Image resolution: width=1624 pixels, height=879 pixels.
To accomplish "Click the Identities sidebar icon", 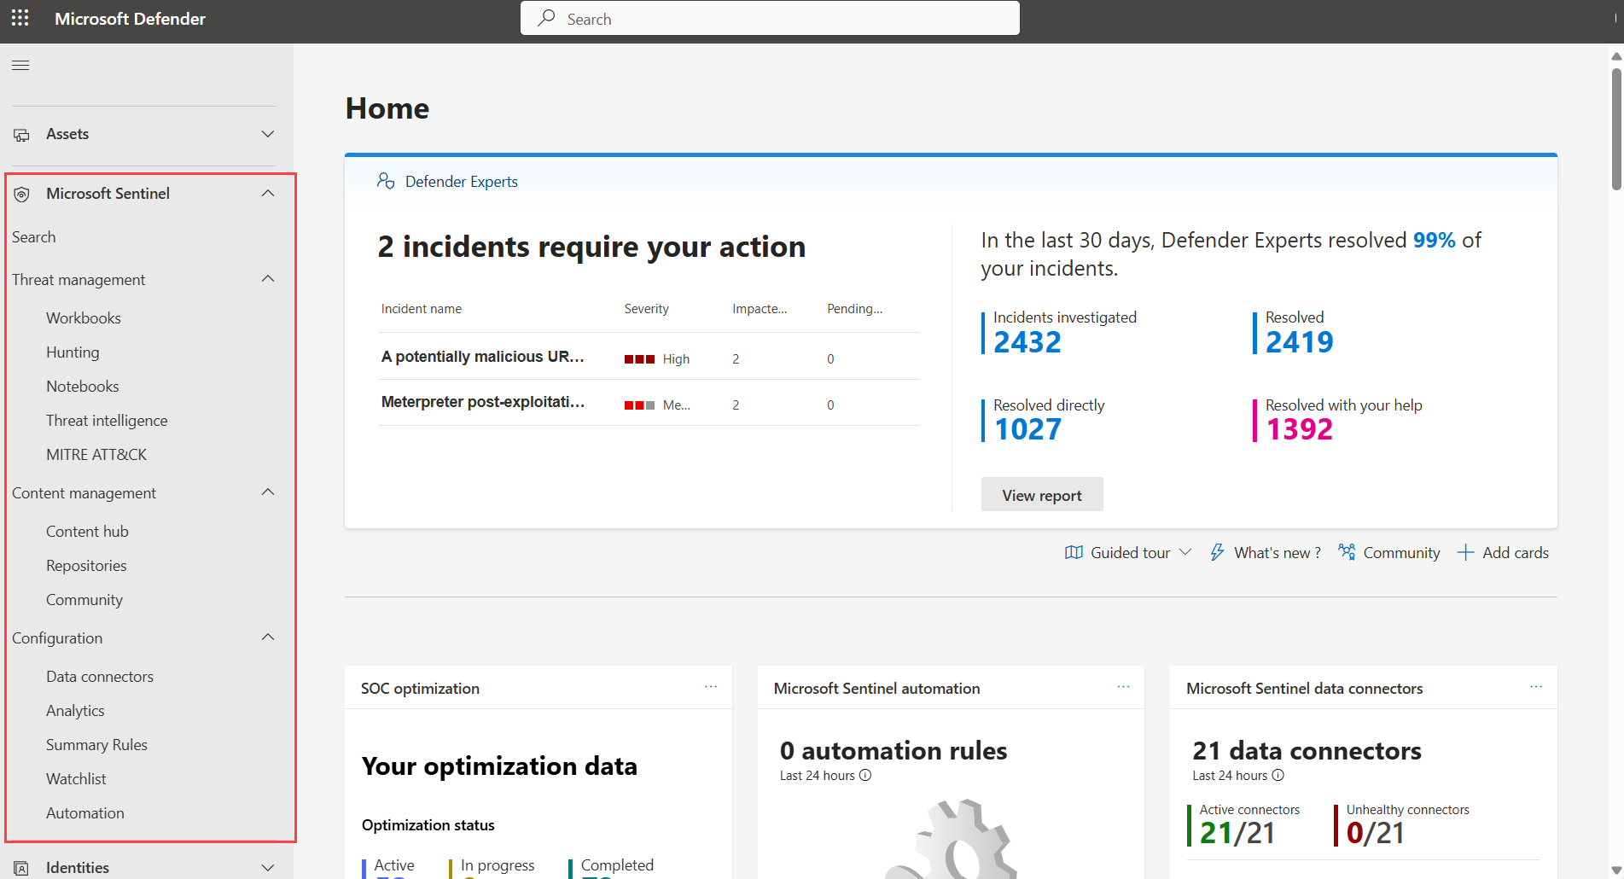I will [x=20, y=867].
